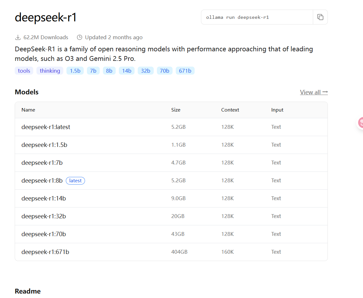The height and width of the screenshot is (298, 363).
Task: Click the Name column header
Action: [28, 110]
